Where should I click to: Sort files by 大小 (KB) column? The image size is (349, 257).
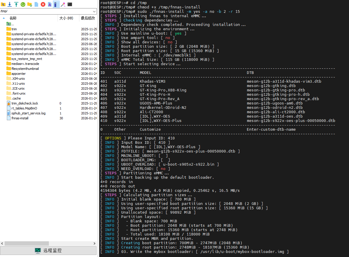[66, 18]
